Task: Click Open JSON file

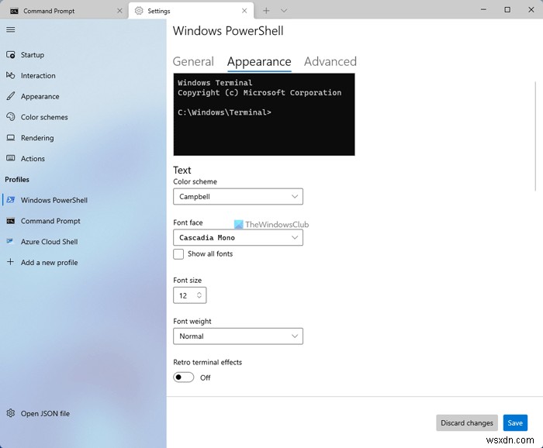Action: click(83, 413)
